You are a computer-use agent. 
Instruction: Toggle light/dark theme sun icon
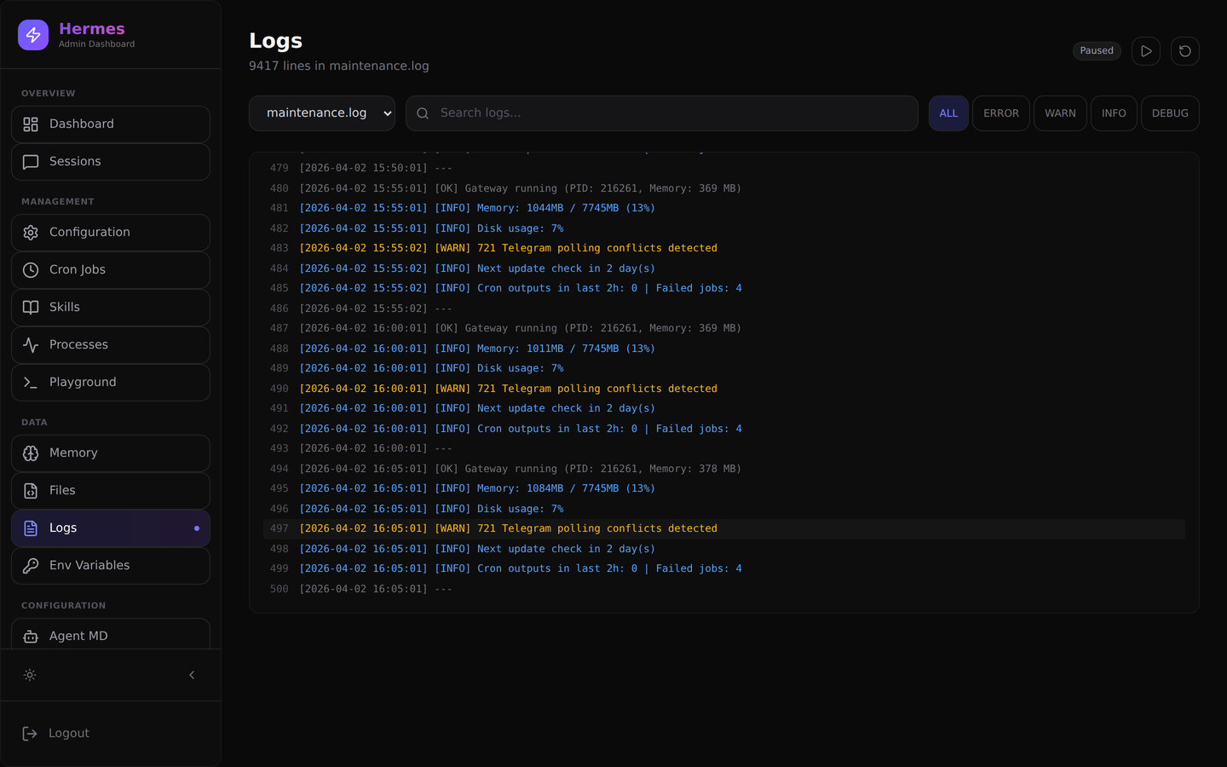click(x=30, y=675)
